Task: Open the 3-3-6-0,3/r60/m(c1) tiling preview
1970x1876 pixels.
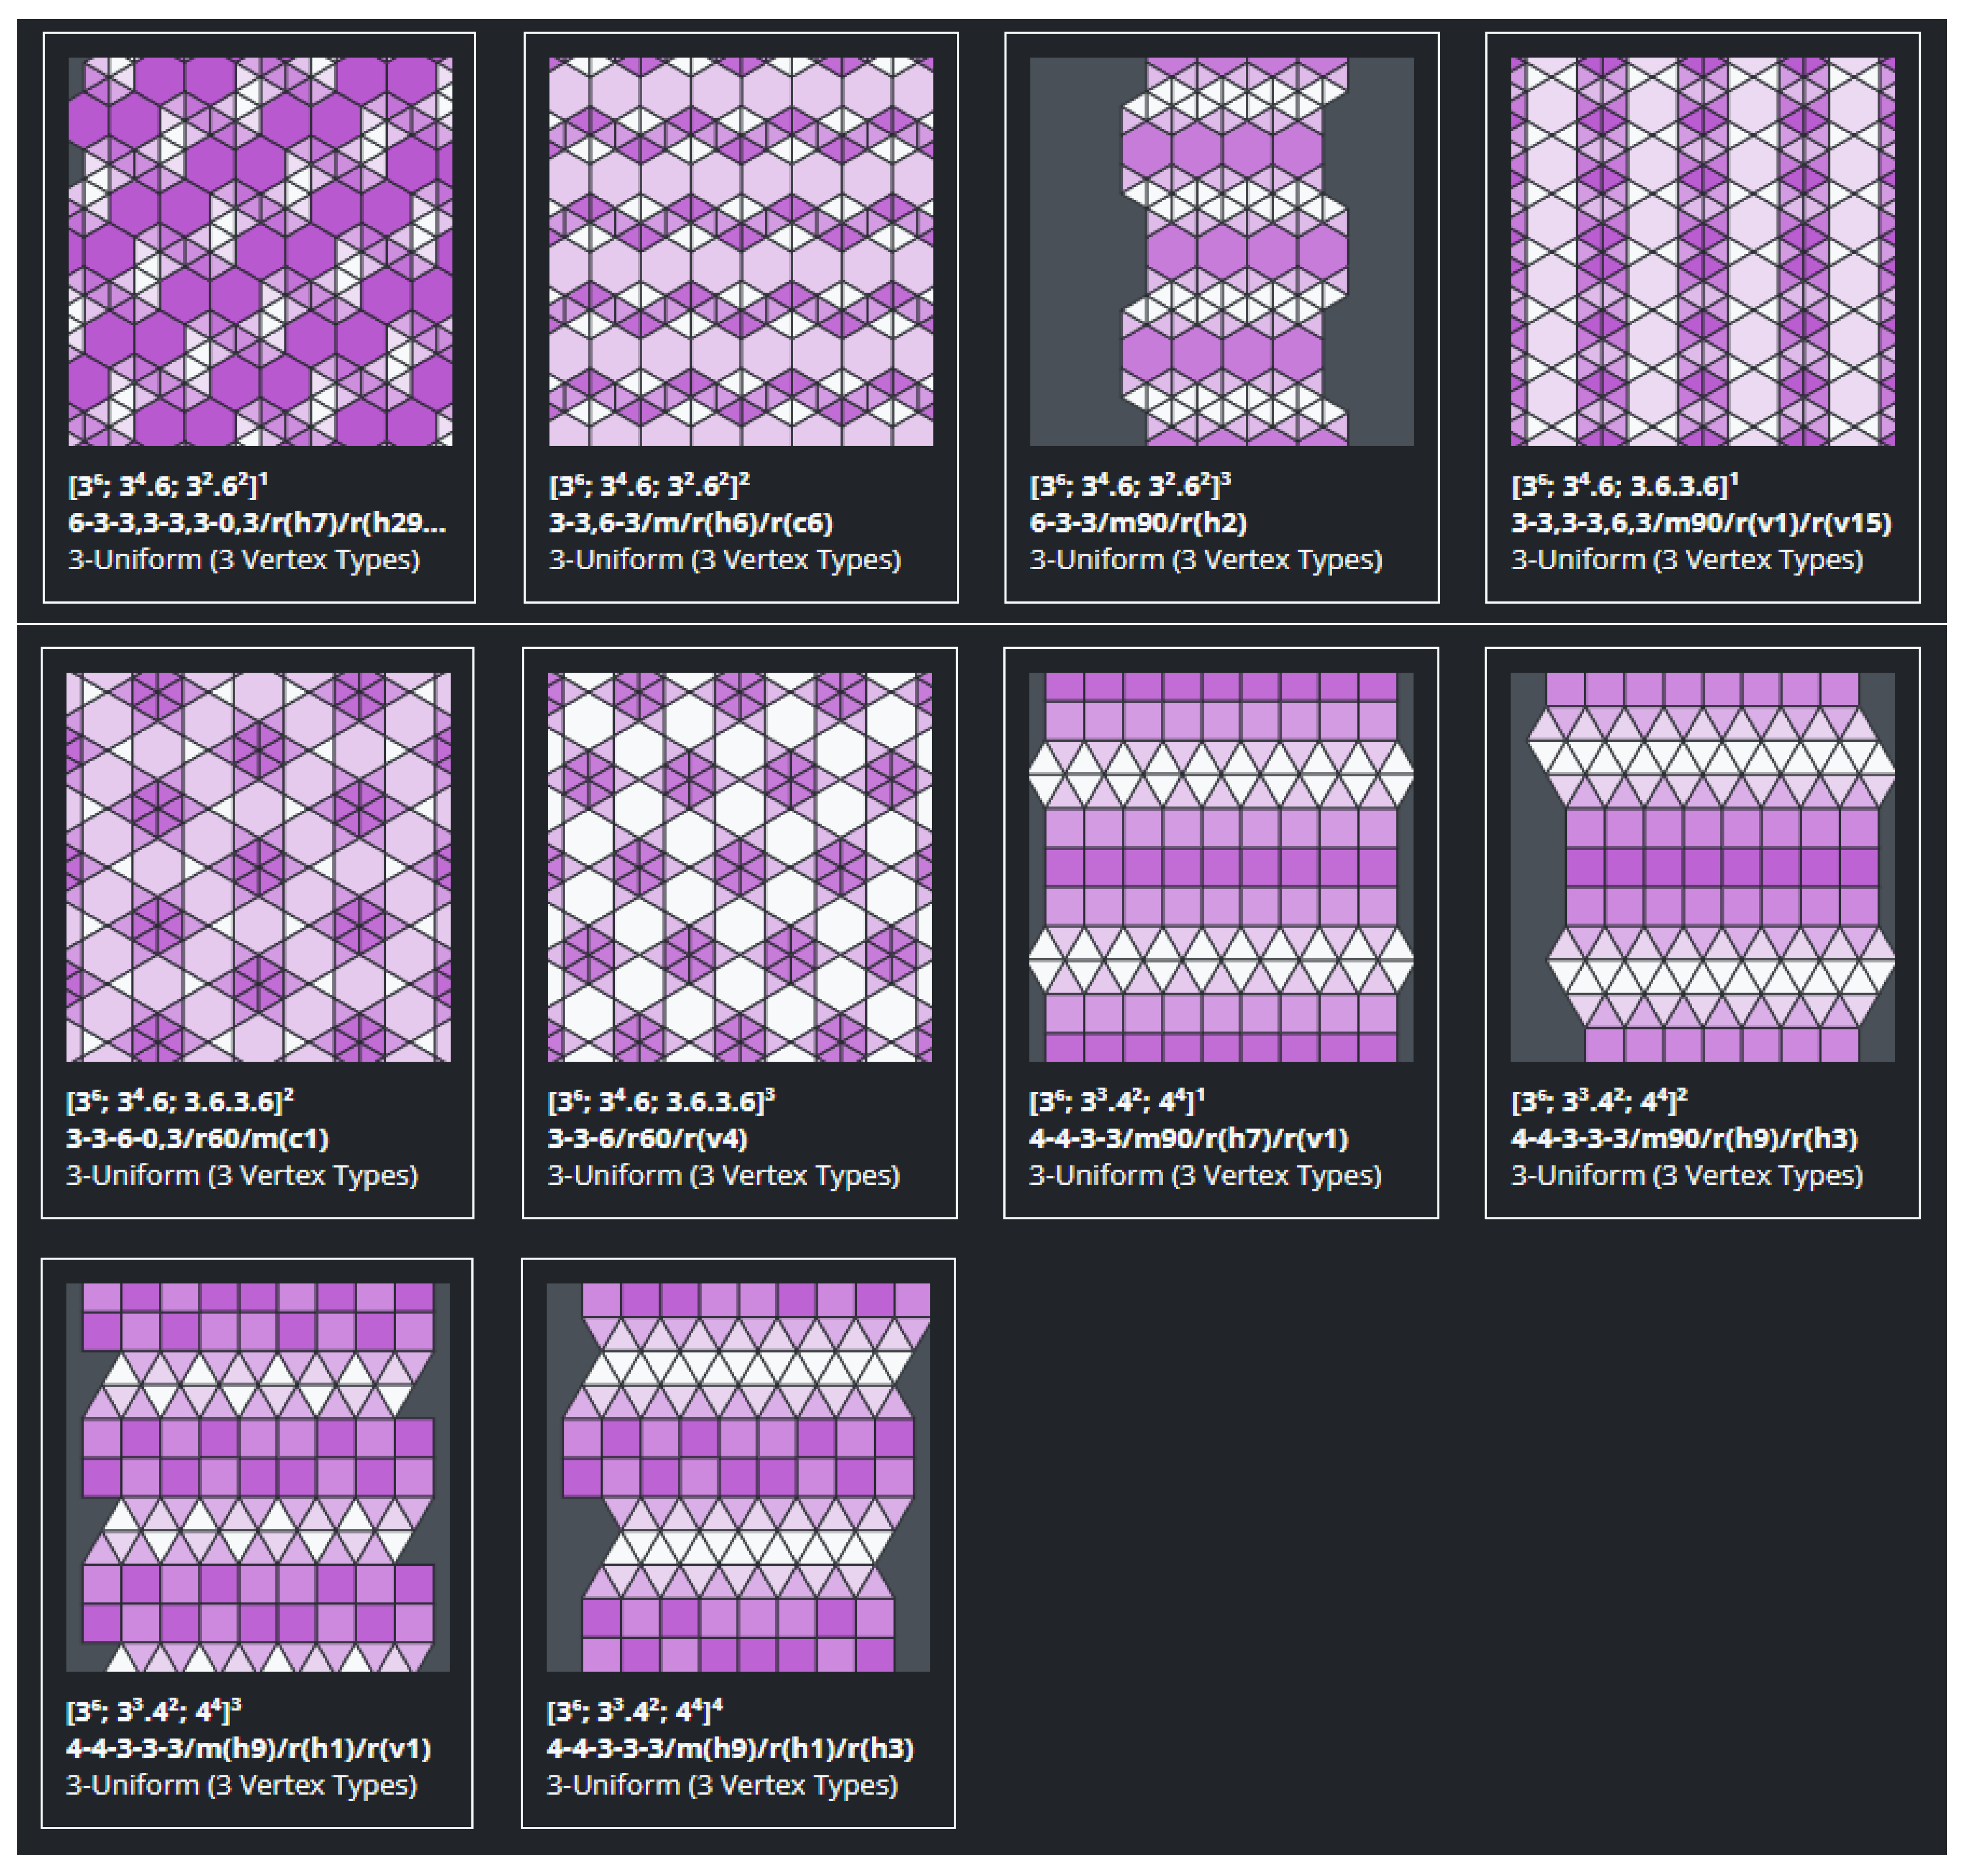Action: click(258, 866)
